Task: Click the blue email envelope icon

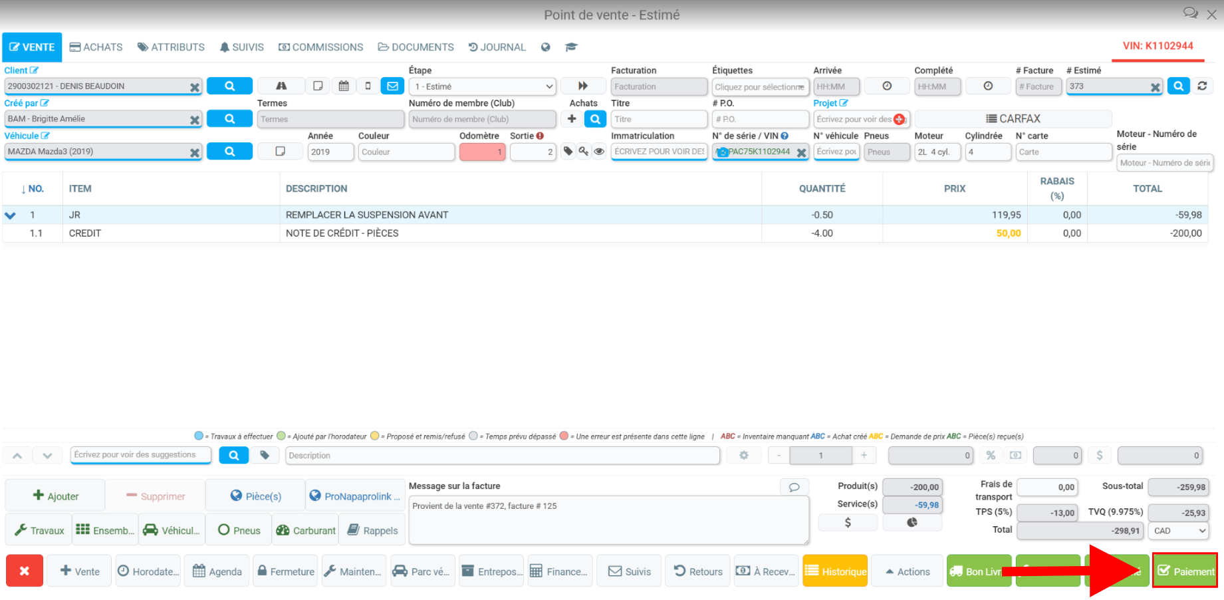Action: pos(392,86)
